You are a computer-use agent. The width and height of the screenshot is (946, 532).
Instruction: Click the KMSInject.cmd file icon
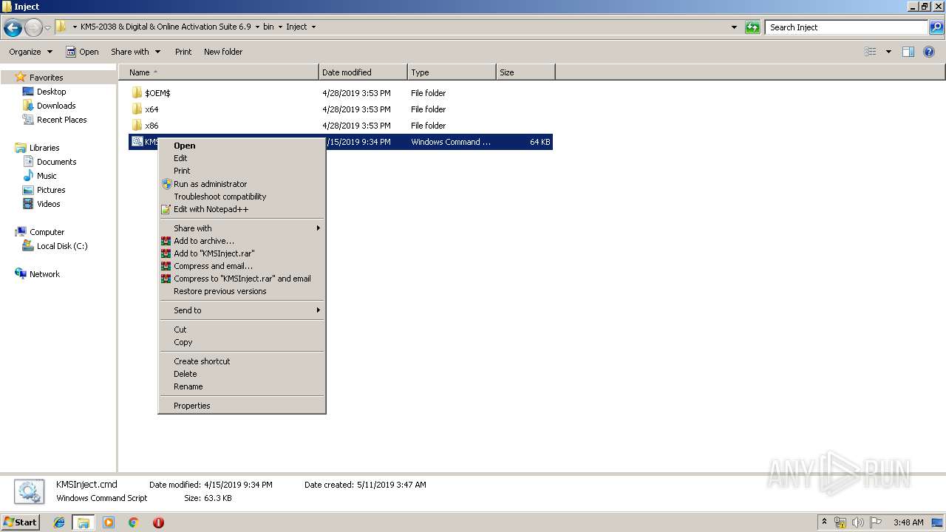point(137,142)
